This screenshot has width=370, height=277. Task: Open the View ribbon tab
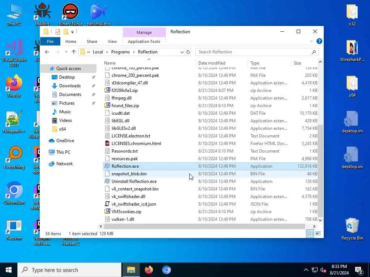[112, 41]
